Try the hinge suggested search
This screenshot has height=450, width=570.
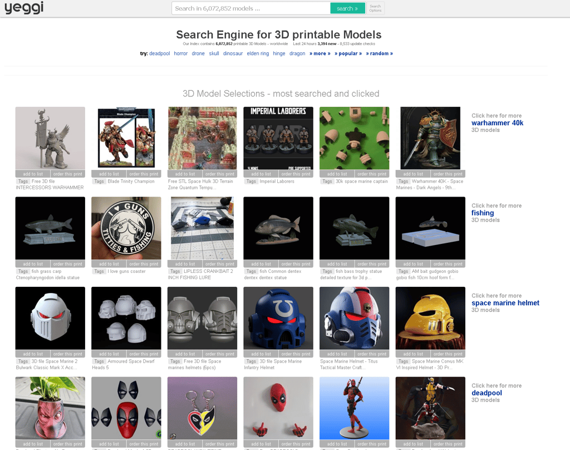tap(279, 53)
